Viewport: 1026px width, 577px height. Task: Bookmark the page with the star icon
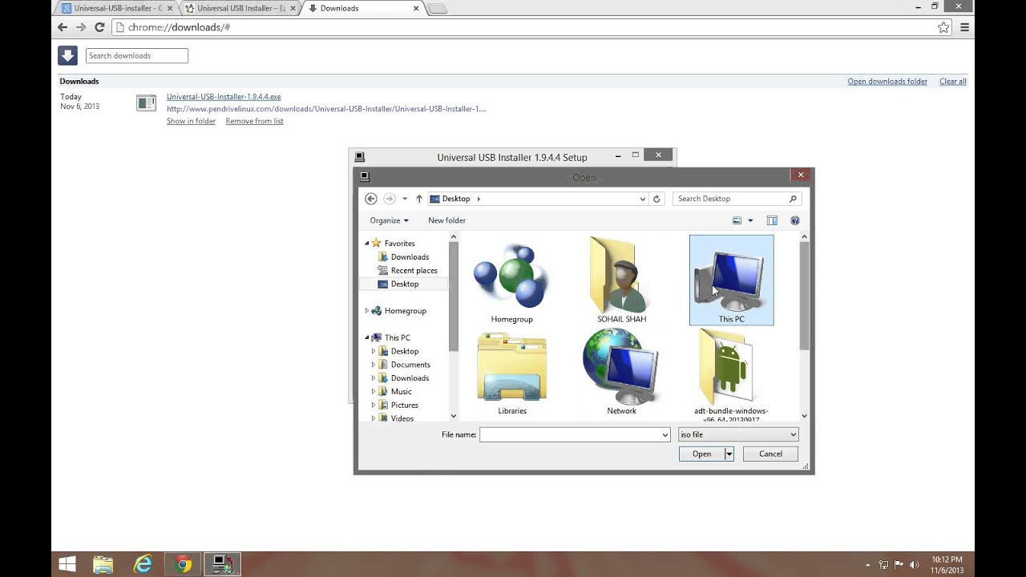943,27
